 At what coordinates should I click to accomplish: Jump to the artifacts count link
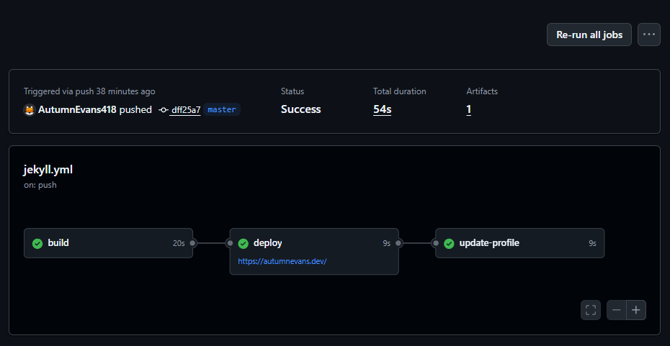[x=469, y=109]
